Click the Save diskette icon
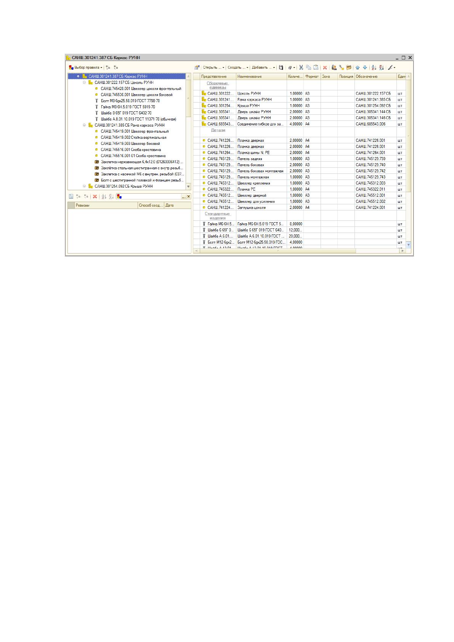 tap(281, 67)
